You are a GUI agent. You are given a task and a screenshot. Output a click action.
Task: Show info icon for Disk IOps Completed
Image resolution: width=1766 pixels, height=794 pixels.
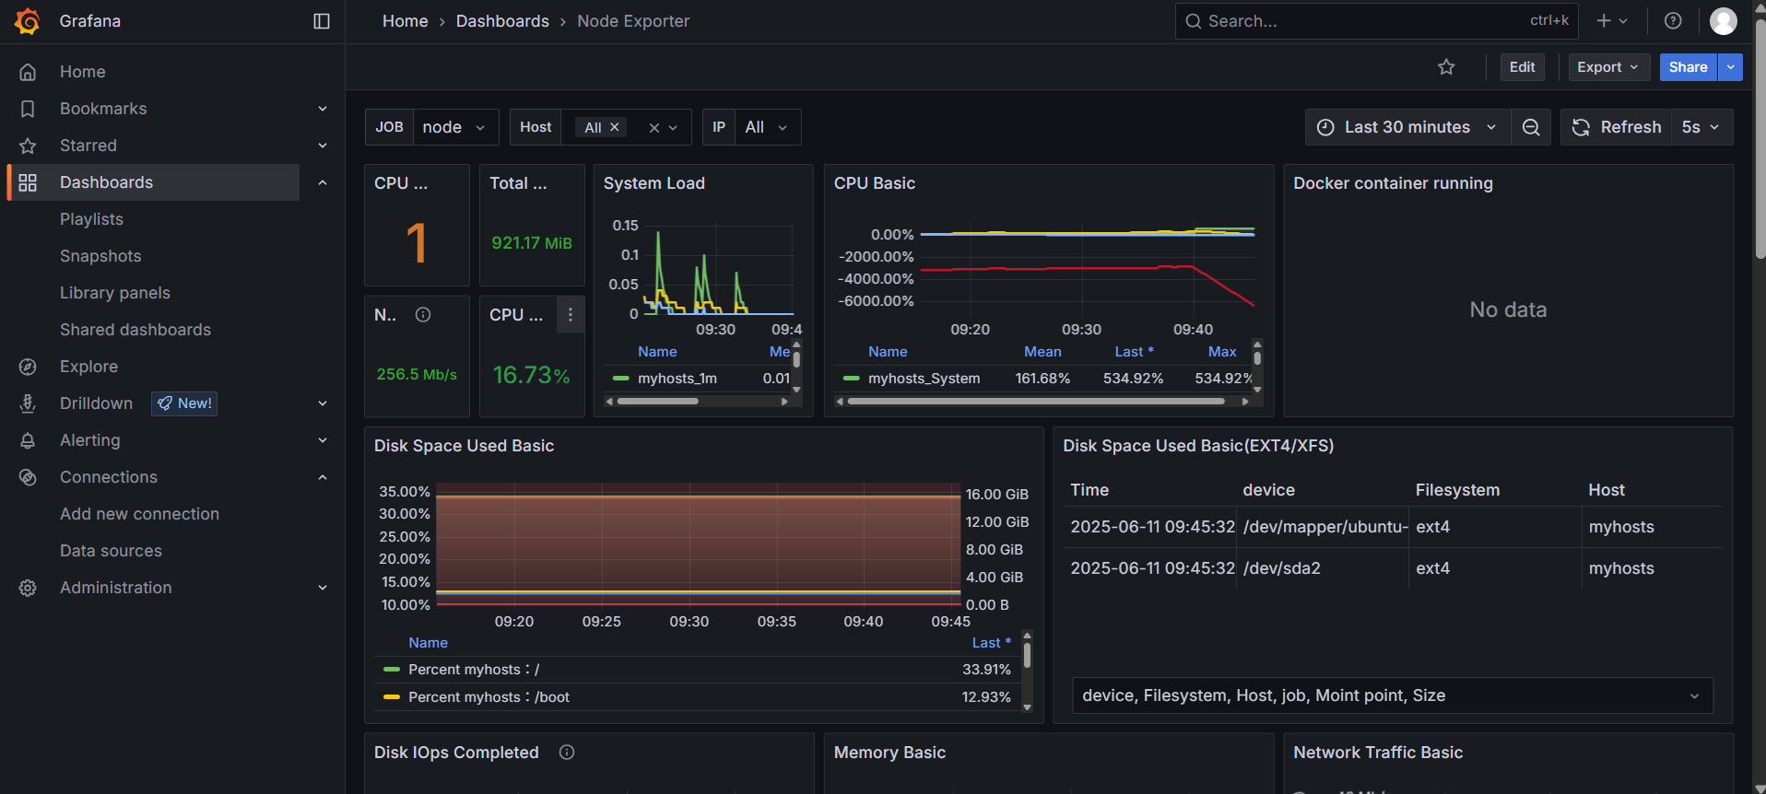[x=567, y=753]
